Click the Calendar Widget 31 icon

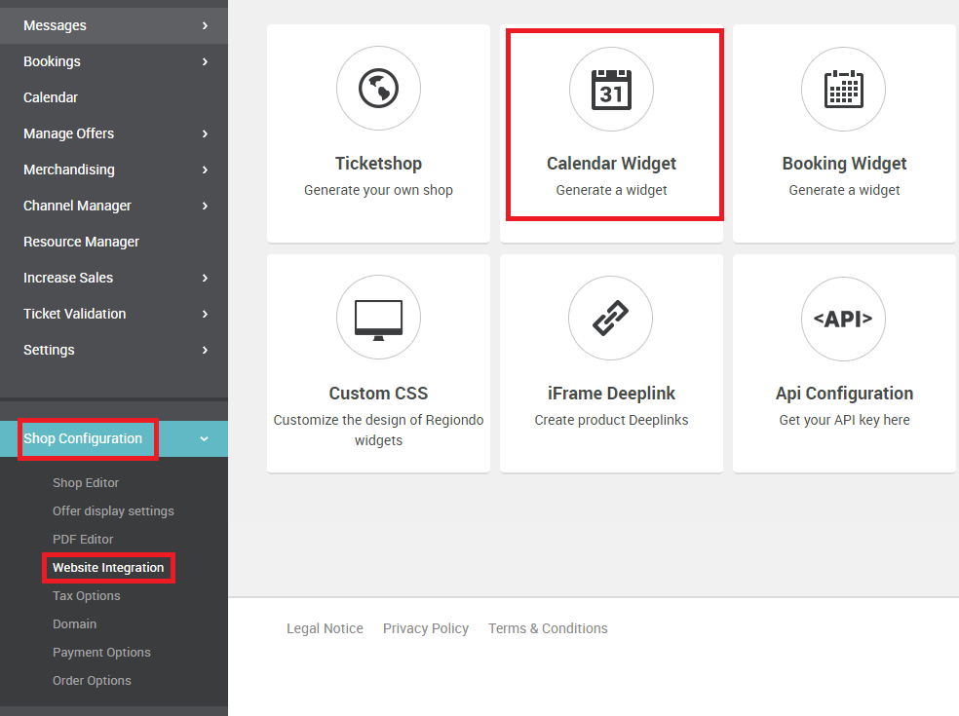pyautogui.click(x=612, y=90)
